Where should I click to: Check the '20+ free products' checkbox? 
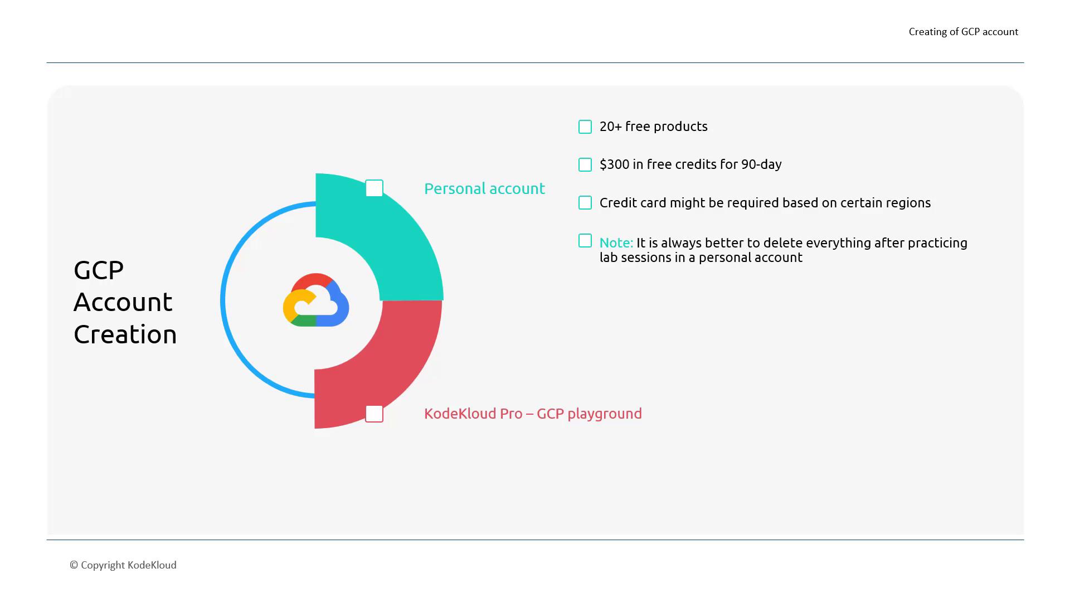(x=585, y=127)
